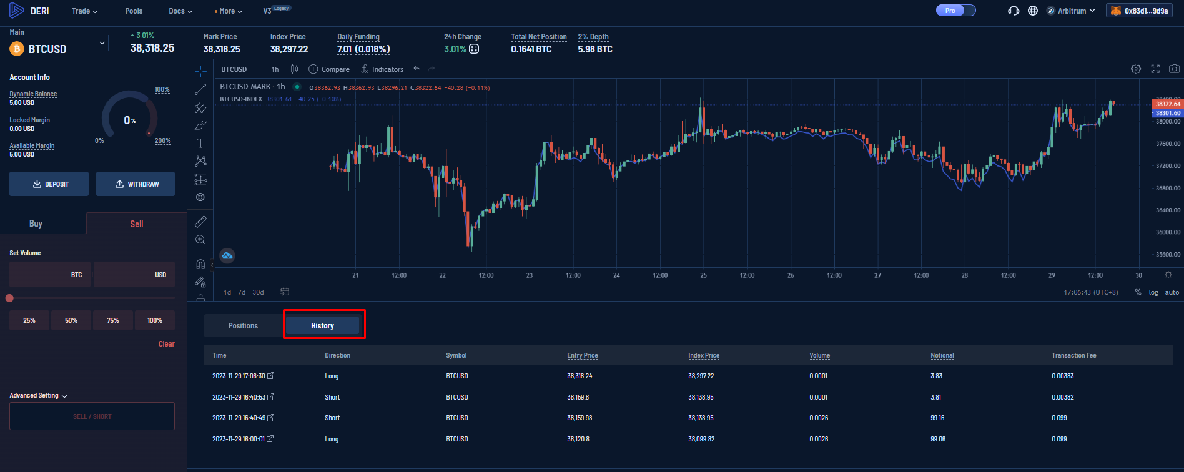
Task: Open the support headset icon
Action: click(1014, 11)
